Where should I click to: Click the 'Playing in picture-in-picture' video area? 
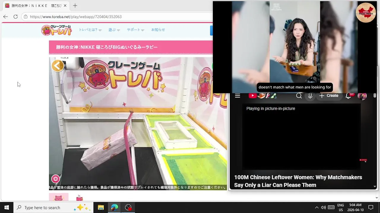301,137
